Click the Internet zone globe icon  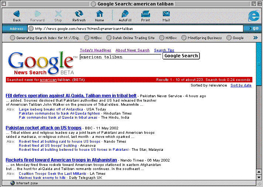click(13, 183)
